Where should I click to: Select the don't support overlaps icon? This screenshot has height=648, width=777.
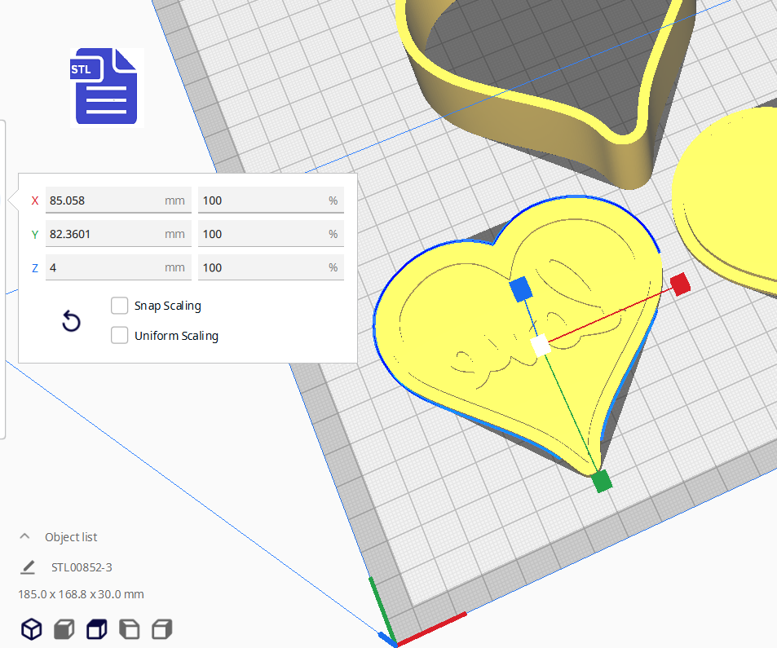[x=129, y=629]
